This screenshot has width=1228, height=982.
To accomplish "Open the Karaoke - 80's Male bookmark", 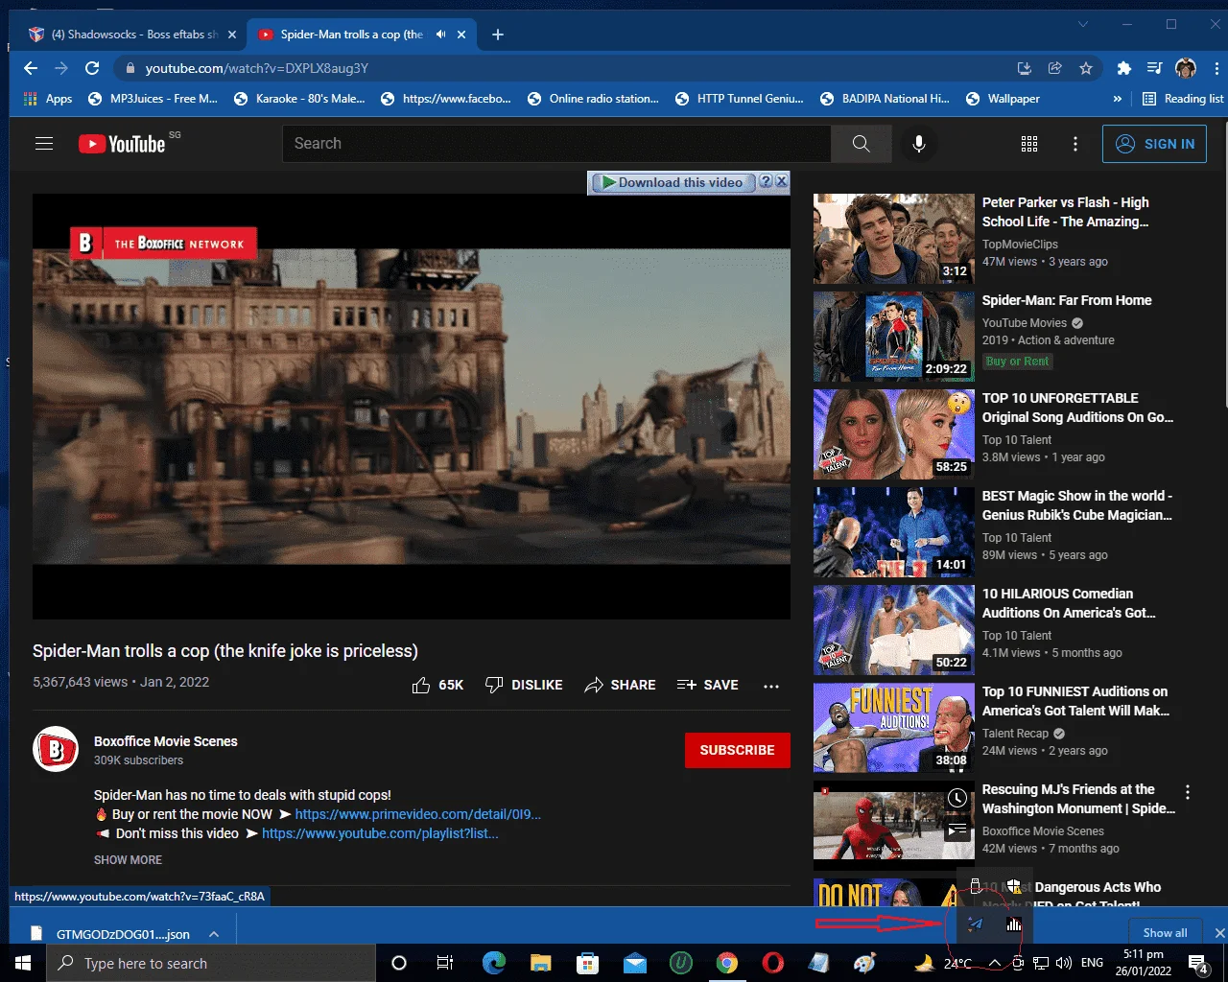I will tap(299, 99).
